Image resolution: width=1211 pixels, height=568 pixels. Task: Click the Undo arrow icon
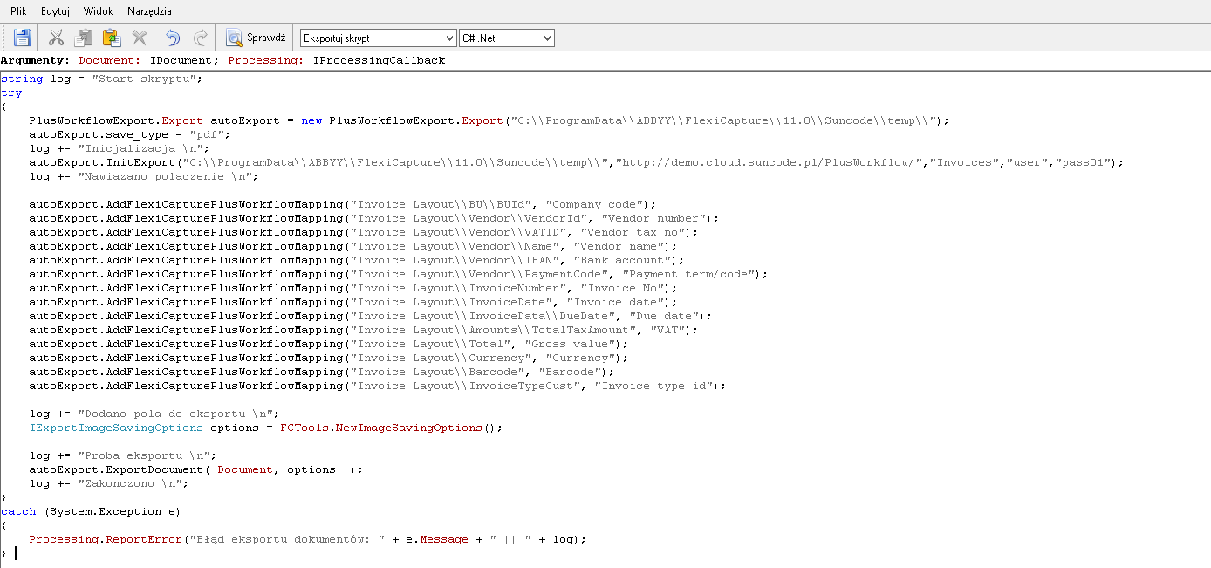(x=173, y=38)
